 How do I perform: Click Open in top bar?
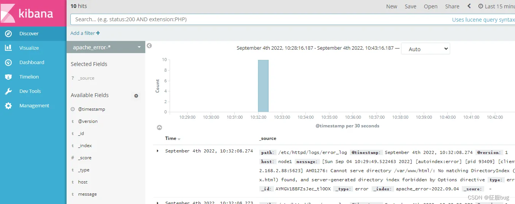pyautogui.click(x=431, y=6)
